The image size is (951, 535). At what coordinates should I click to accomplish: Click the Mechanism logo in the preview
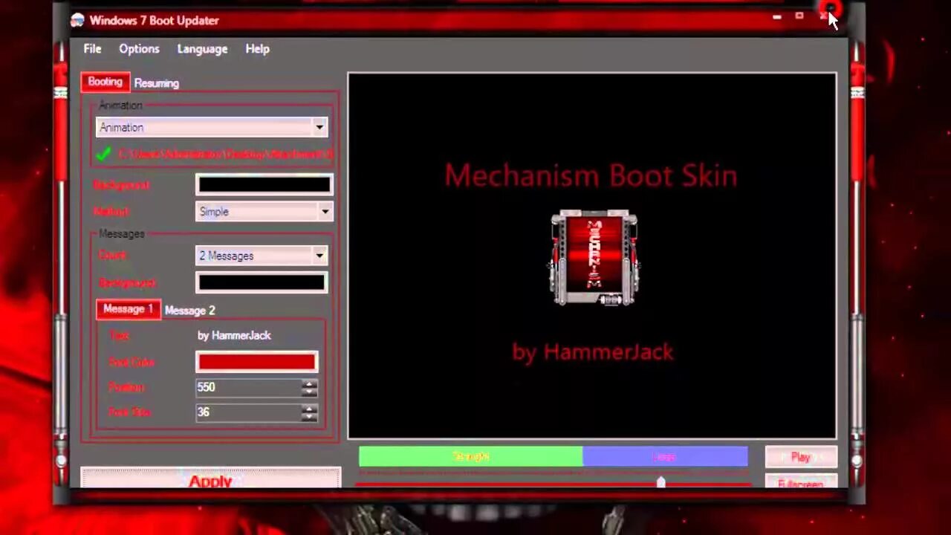point(594,258)
